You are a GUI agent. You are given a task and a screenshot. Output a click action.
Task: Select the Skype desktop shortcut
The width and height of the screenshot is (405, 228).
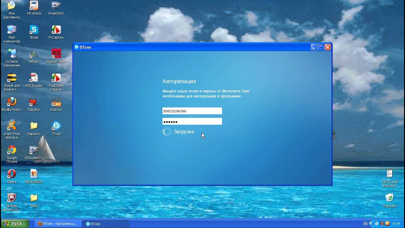coord(34,32)
